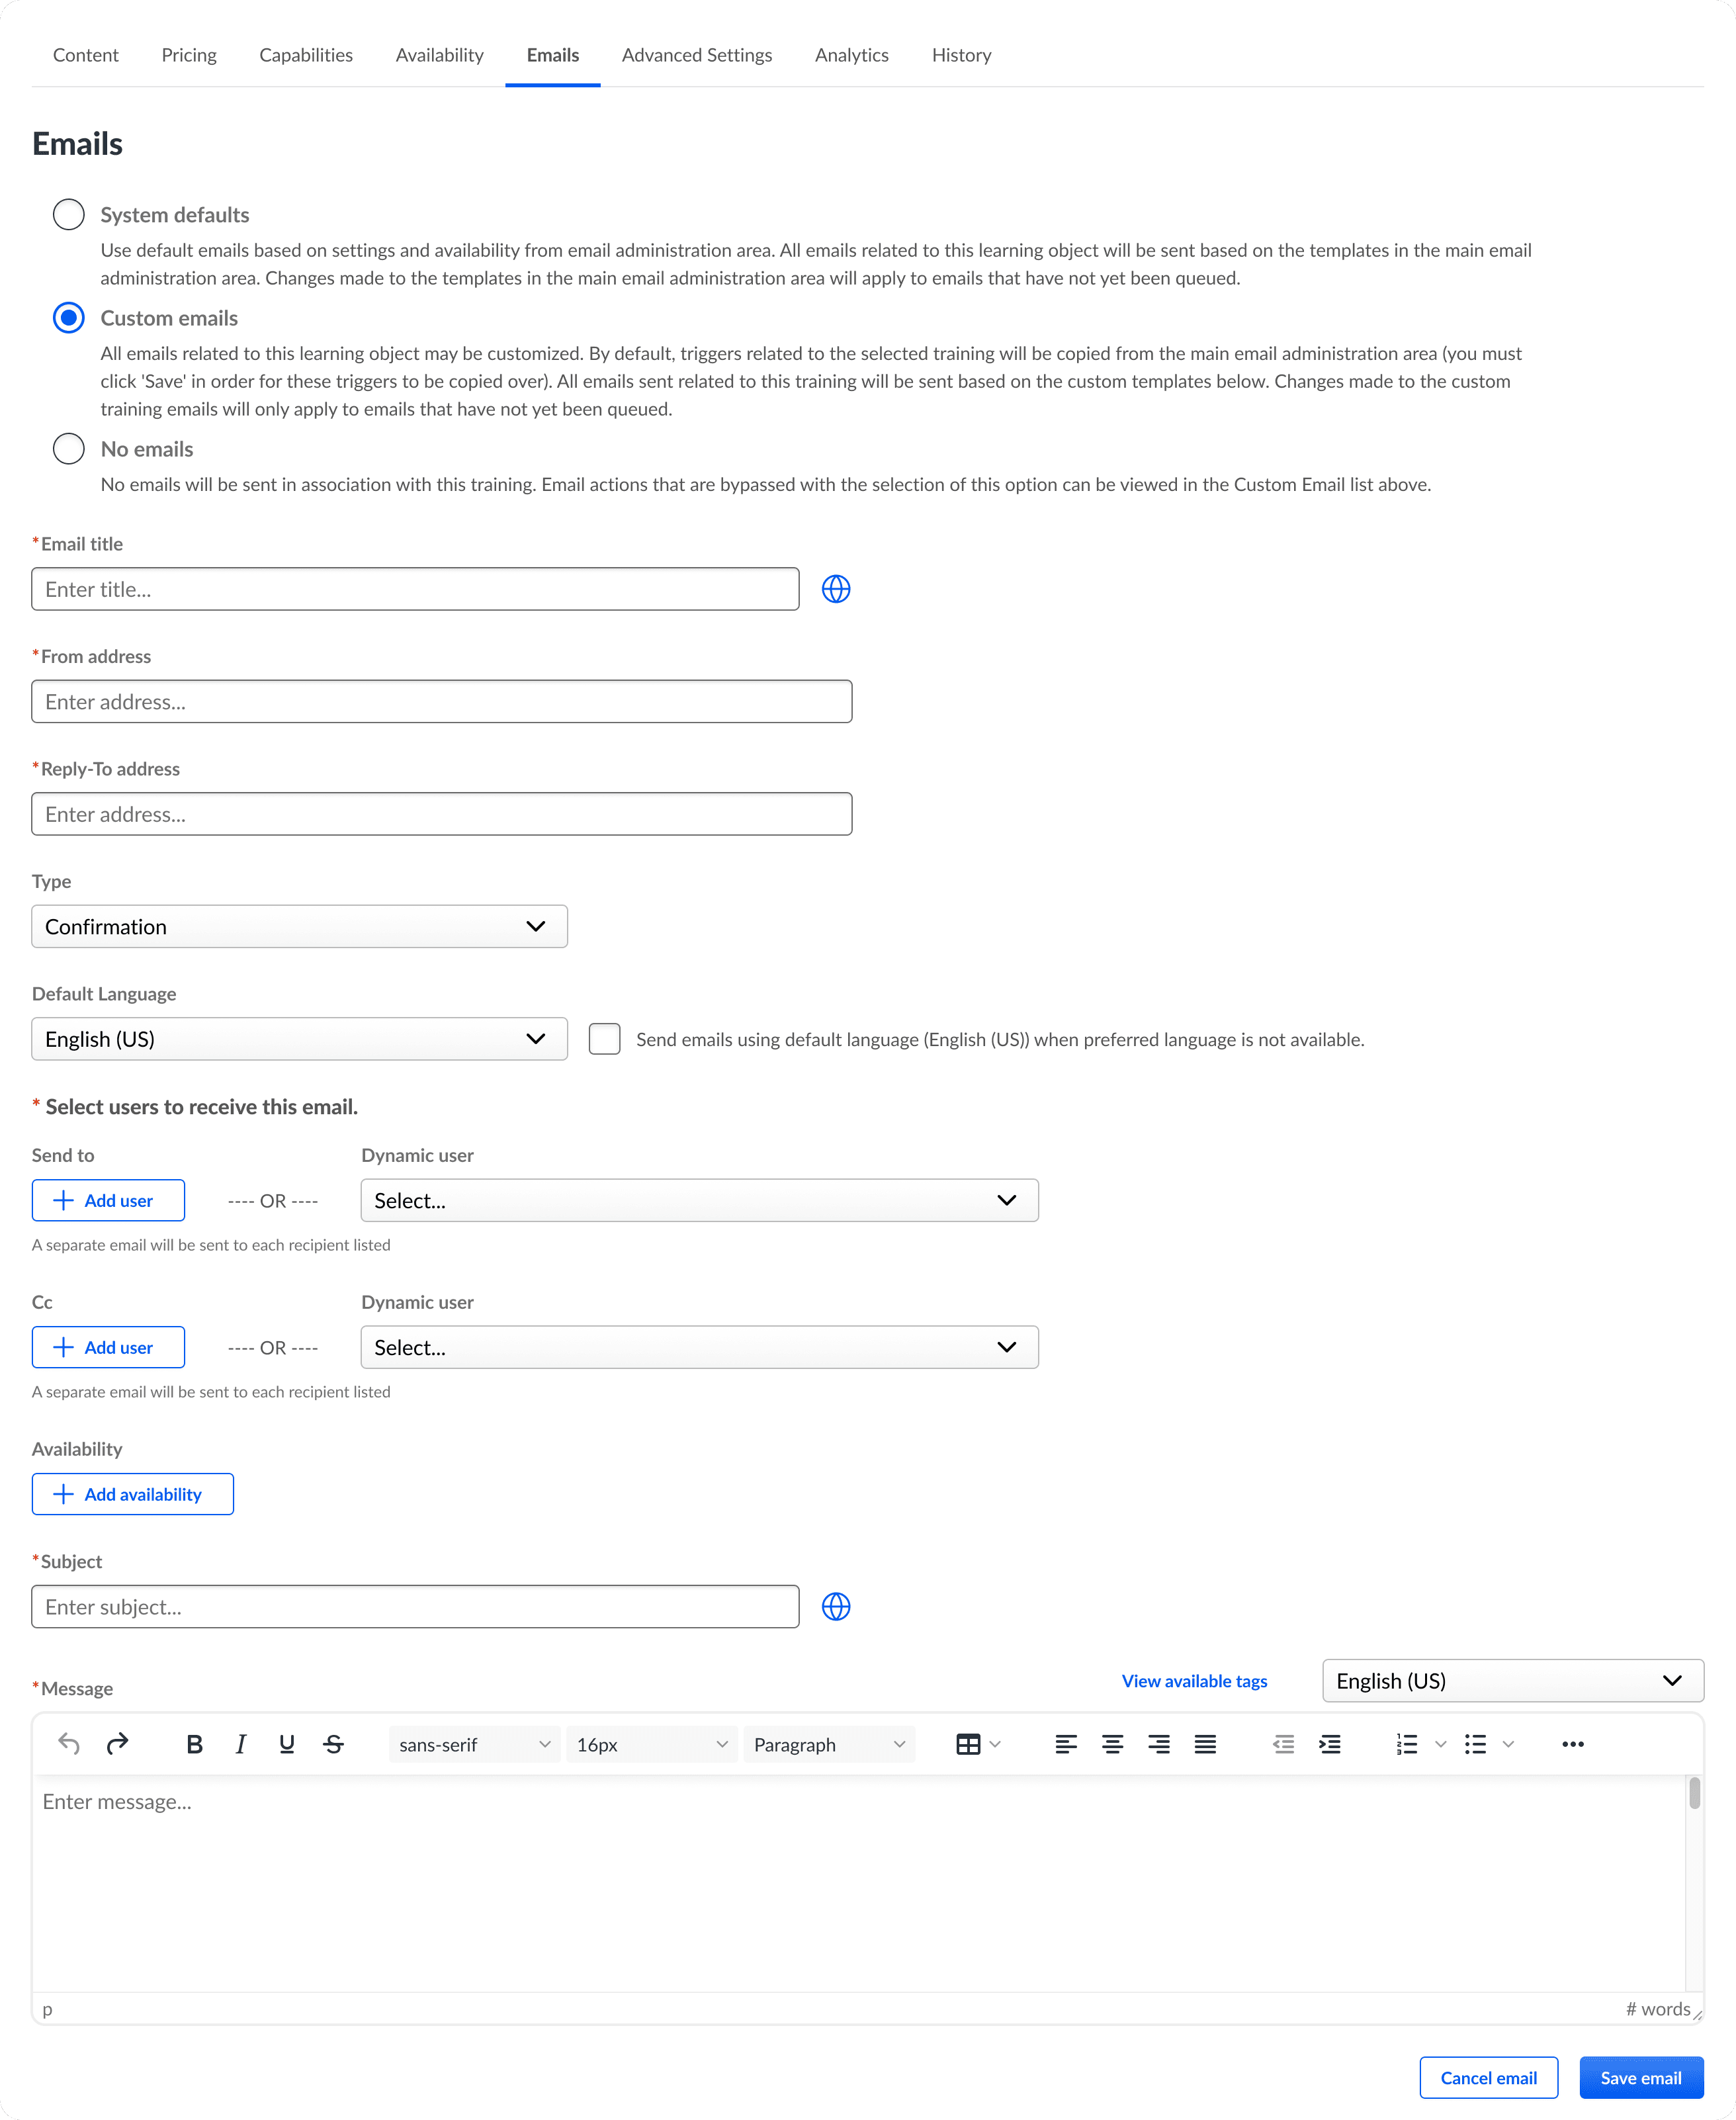This screenshot has height=2120, width=1736.
Task: Click the Save email button
Action: (x=1640, y=2078)
